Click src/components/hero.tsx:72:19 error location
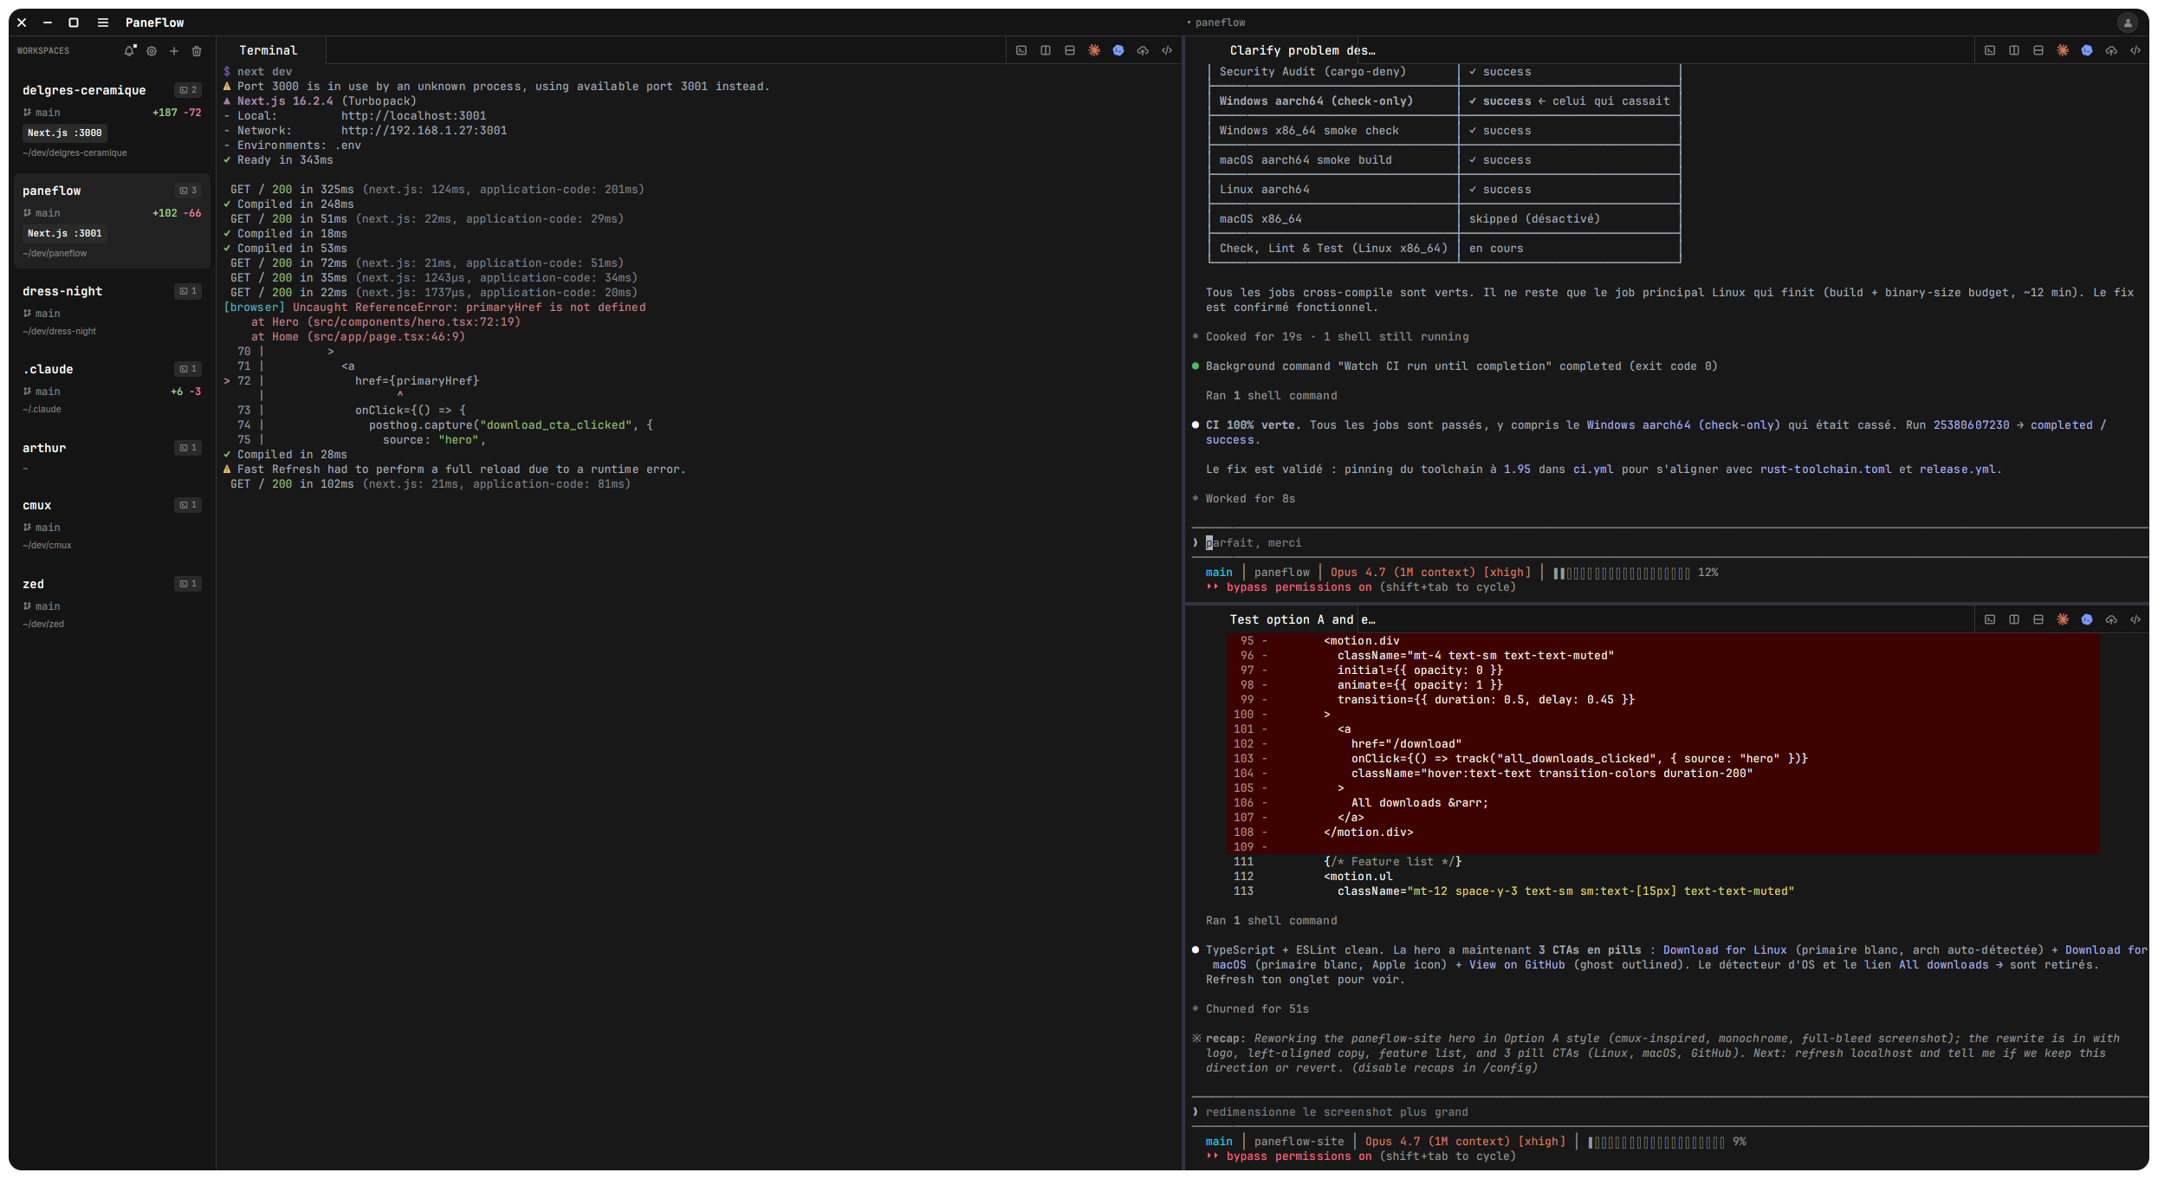 point(413,322)
